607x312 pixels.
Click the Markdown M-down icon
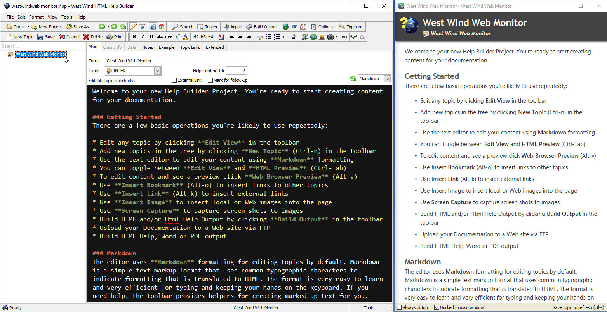(x=344, y=37)
